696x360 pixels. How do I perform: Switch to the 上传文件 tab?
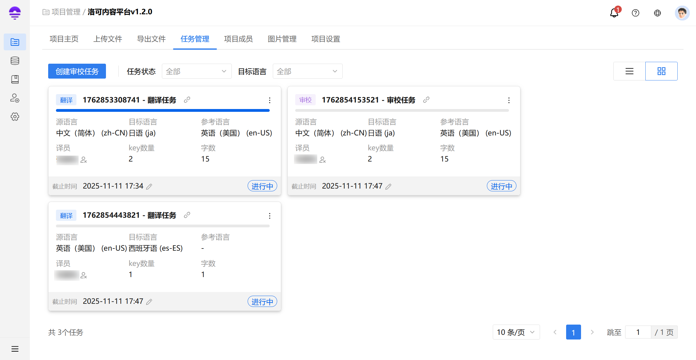tap(108, 39)
